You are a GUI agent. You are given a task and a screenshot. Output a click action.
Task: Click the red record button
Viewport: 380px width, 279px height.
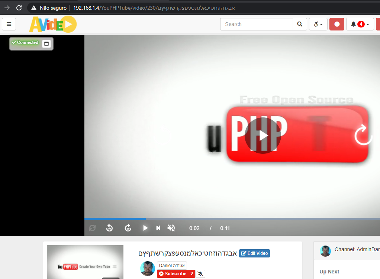(337, 24)
